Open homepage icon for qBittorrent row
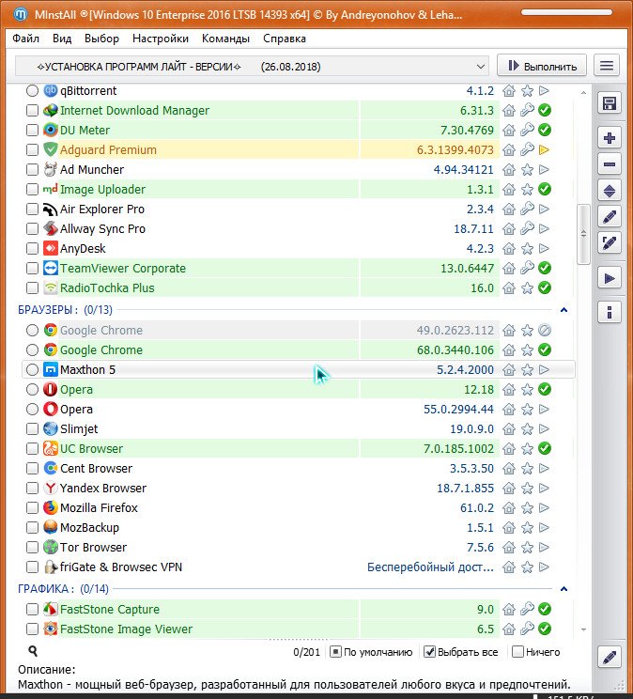 [x=509, y=91]
